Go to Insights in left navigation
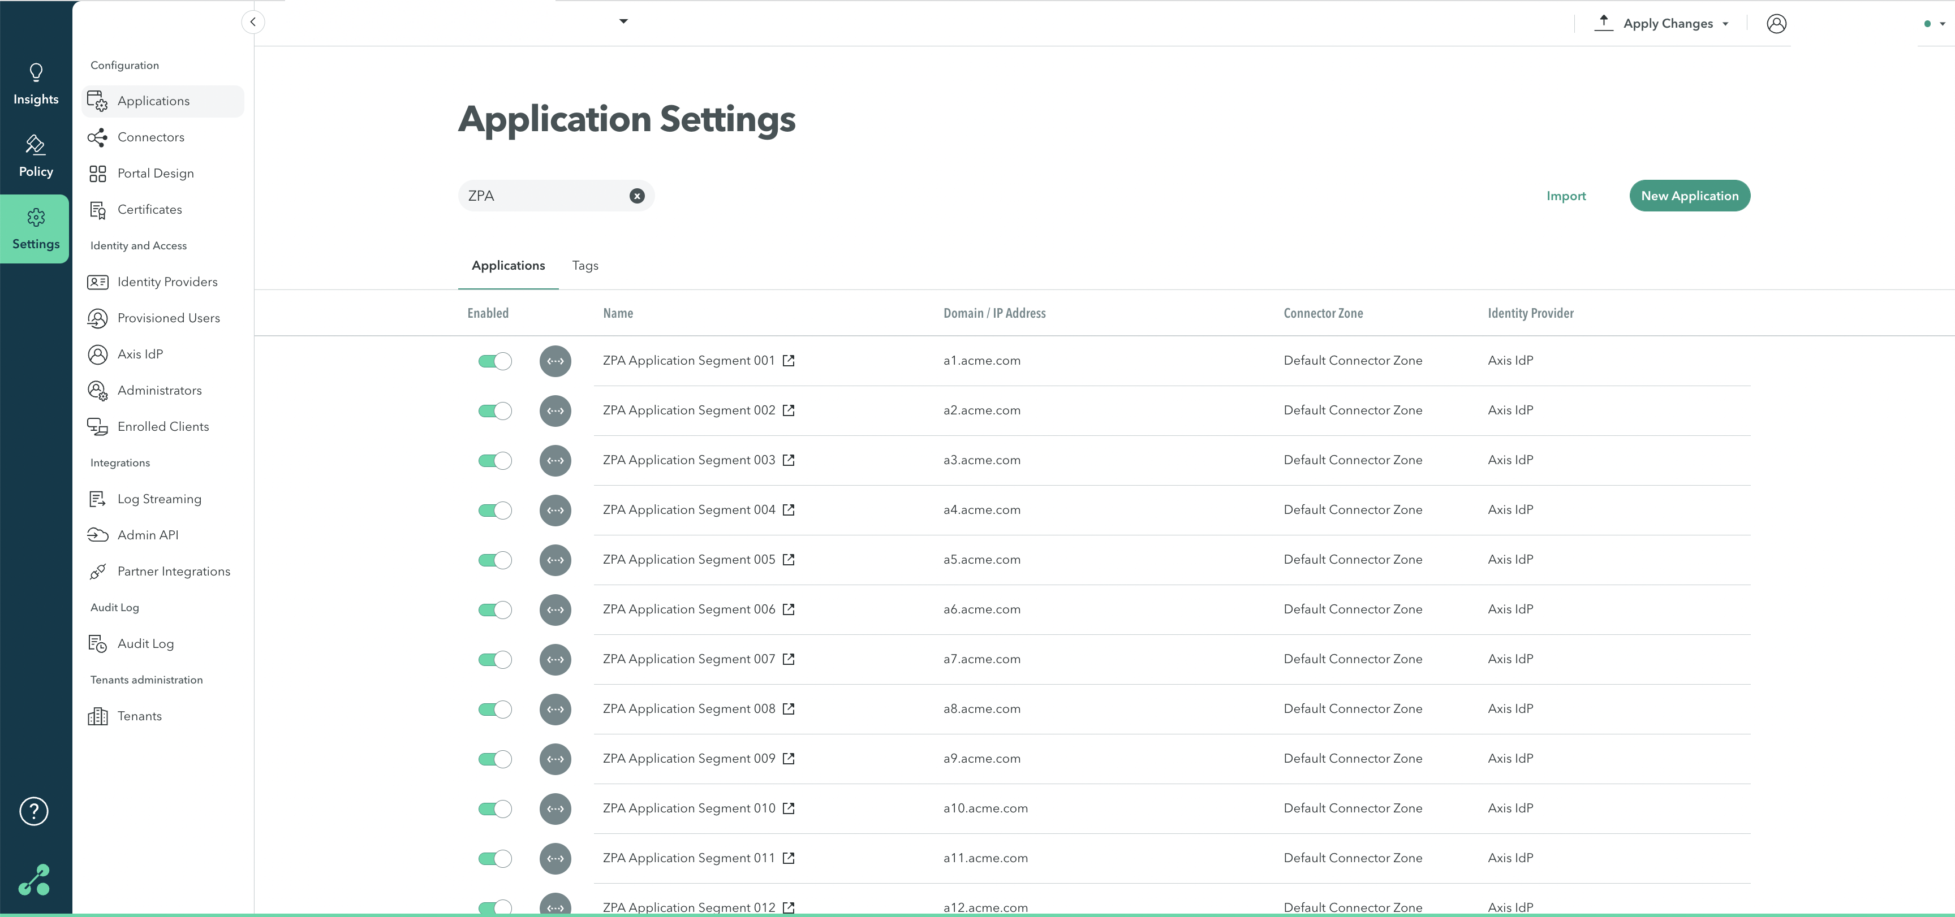Viewport: 1955px width, 917px height. [x=36, y=84]
